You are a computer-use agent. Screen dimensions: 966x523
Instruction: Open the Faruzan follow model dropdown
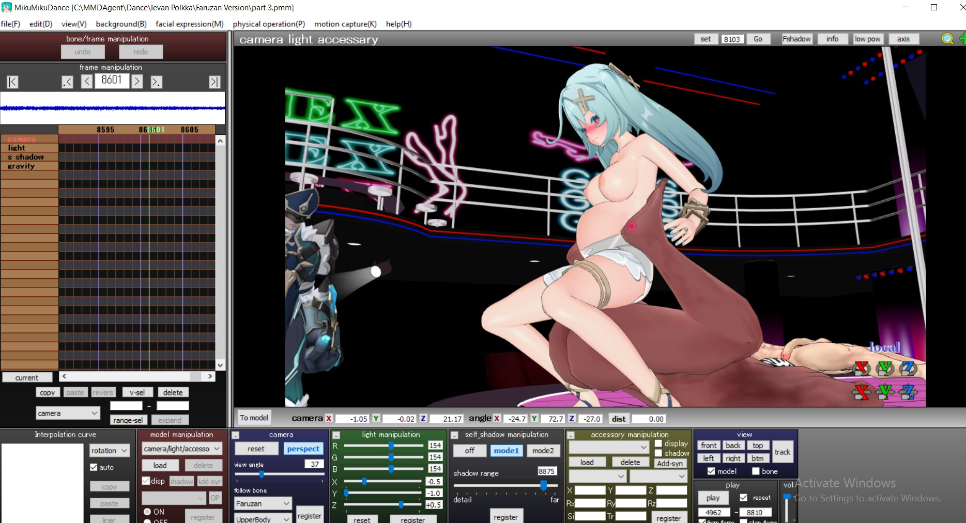(x=263, y=503)
